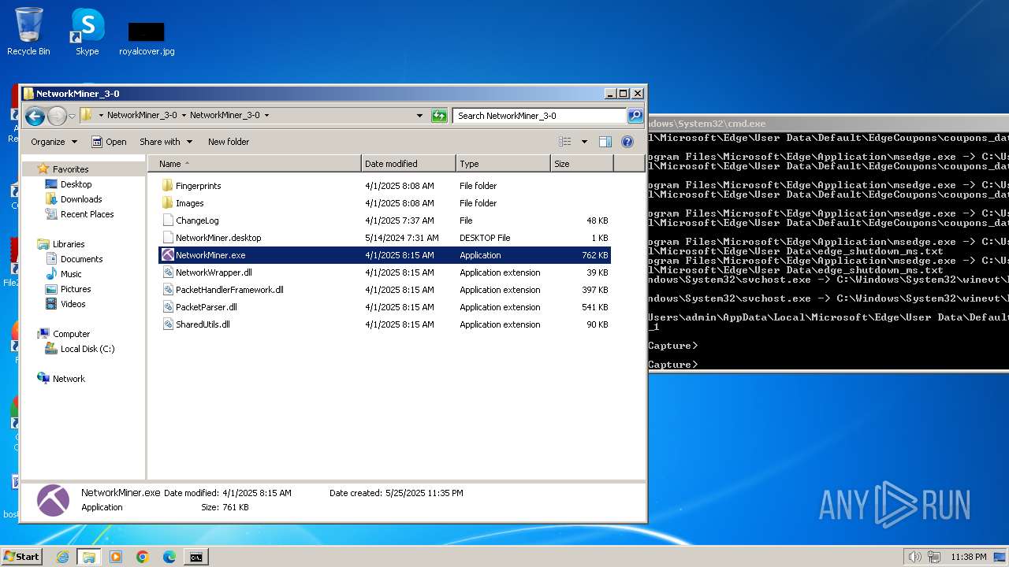The width and height of the screenshot is (1009, 567).
Task: Click the Open toolbar button
Action: (109, 142)
